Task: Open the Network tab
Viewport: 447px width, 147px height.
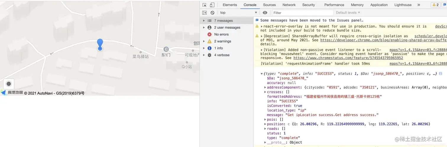Action: [x=289, y=5]
